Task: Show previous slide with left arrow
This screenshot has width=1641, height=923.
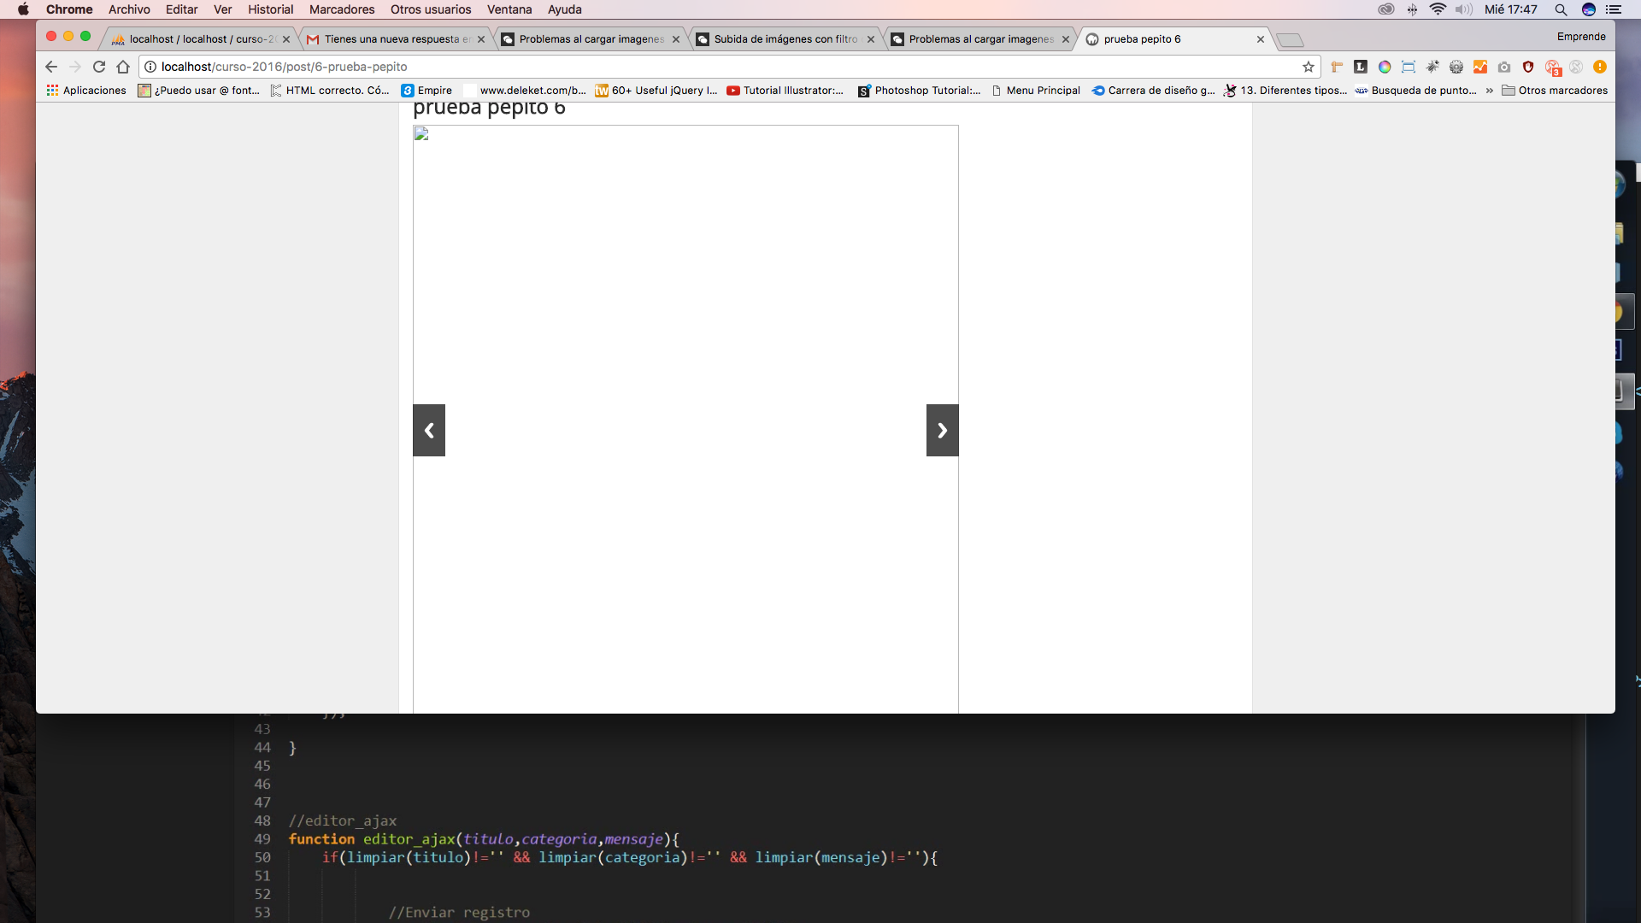Action: coord(429,430)
